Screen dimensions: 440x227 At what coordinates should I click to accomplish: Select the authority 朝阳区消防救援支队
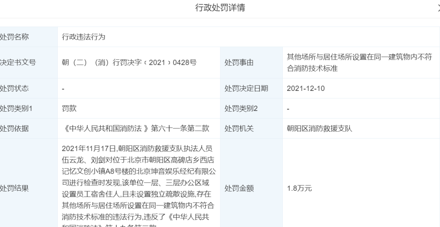click(x=319, y=128)
